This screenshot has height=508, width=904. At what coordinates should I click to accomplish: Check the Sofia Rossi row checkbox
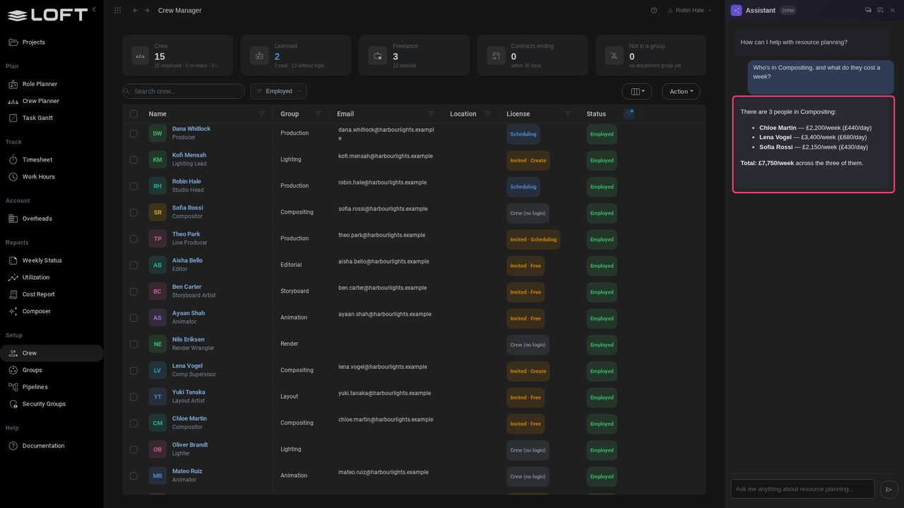pyautogui.click(x=133, y=212)
